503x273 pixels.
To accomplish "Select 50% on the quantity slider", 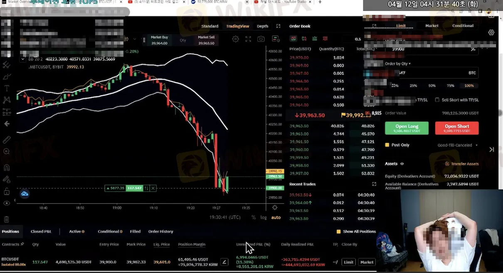I will 432,85.
